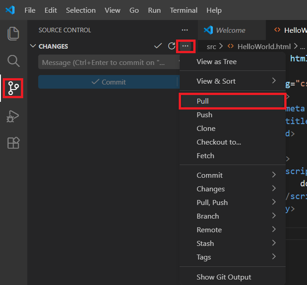The height and width of the screenshot is (285, 307).
Task: Expand the Stash submenu
Action: coord(233,243)
